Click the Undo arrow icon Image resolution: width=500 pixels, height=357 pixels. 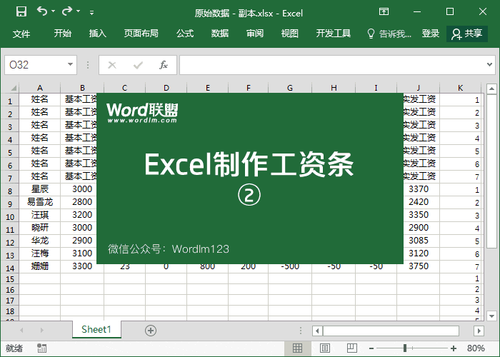tap(42, 12)
